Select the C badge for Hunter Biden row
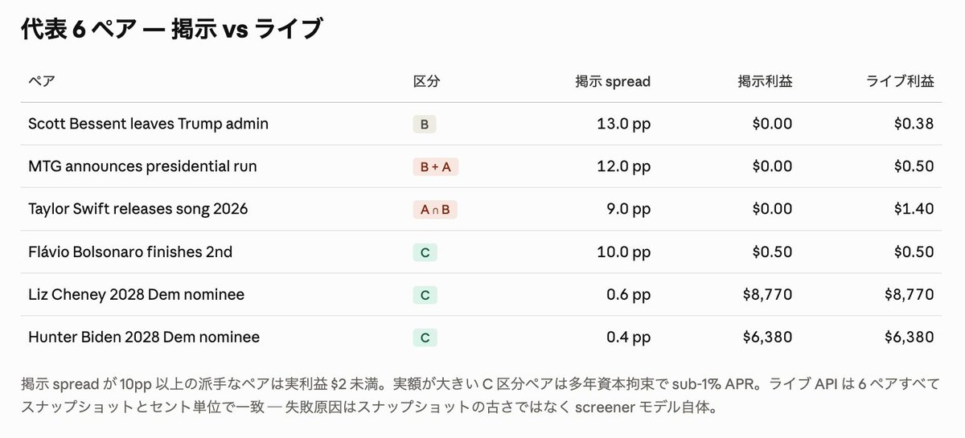 point(425,338)
